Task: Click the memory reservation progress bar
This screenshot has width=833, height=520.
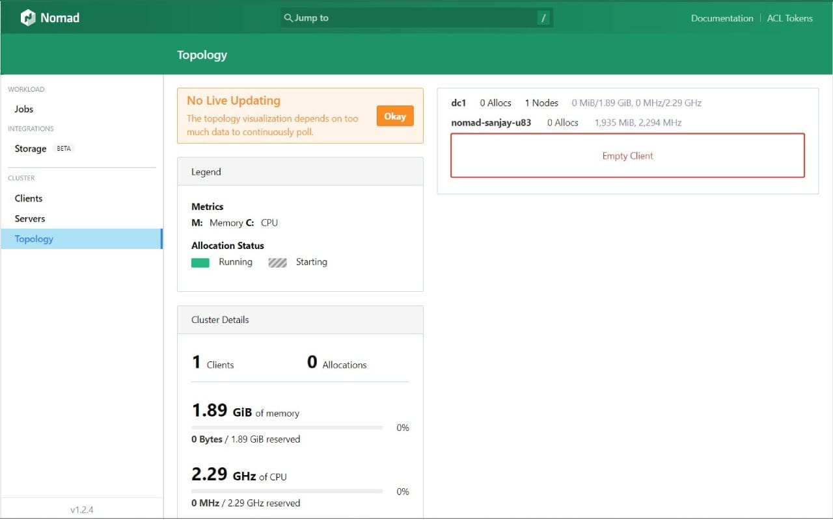Action: (286, 427)
